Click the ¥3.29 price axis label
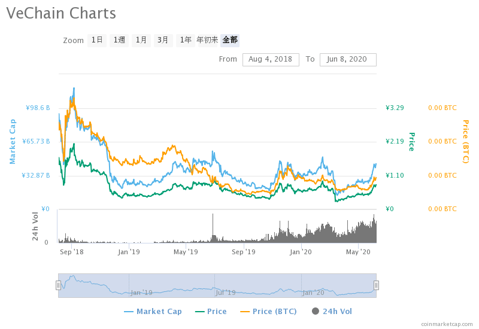This screenshot has height=329, width=479. coord(395,108)
